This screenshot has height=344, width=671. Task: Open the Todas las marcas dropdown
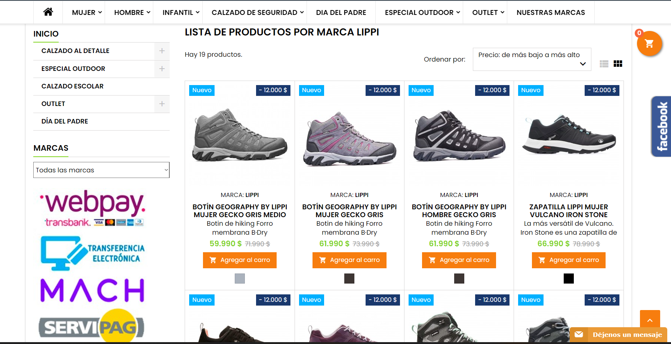pyautogui.click(x=101, y=170)
